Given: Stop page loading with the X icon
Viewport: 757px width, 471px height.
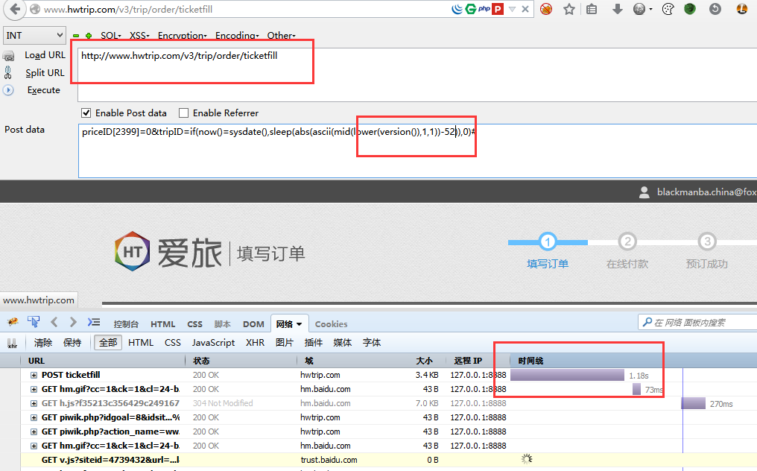Looking at the screenshot, I should coord(525,9).
